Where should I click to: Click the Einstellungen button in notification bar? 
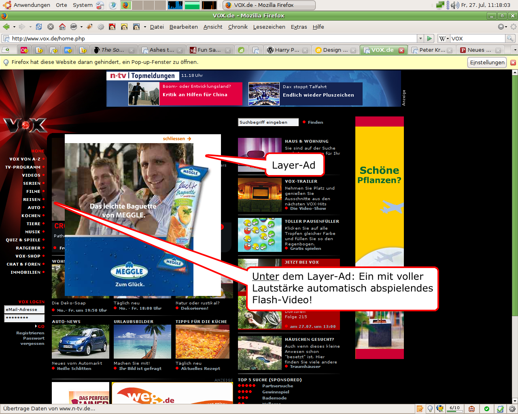487,62
